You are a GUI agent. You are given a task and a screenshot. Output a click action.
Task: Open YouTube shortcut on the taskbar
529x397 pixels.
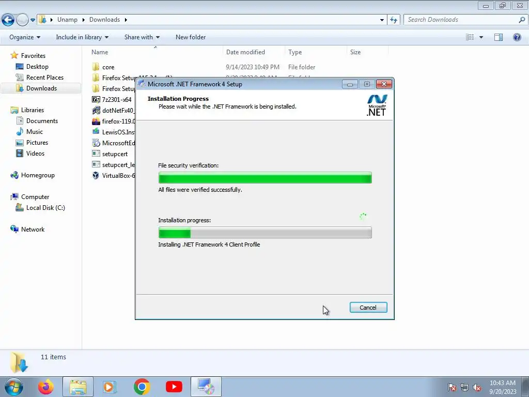[174, 387]
